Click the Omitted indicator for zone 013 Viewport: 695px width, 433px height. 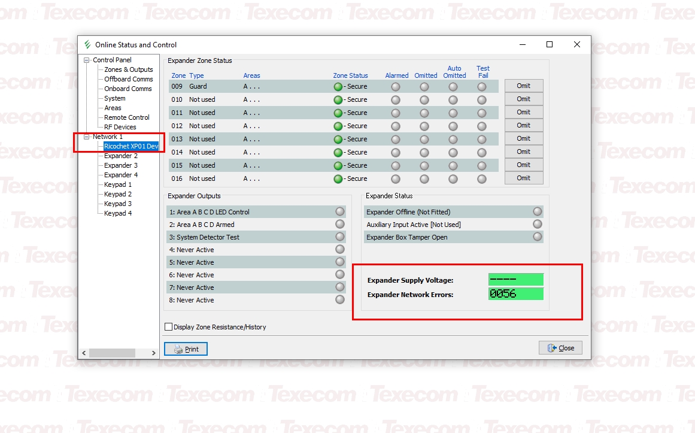tap(424, 140)
